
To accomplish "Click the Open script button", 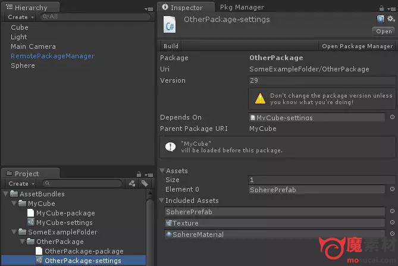I will point(384,31).
